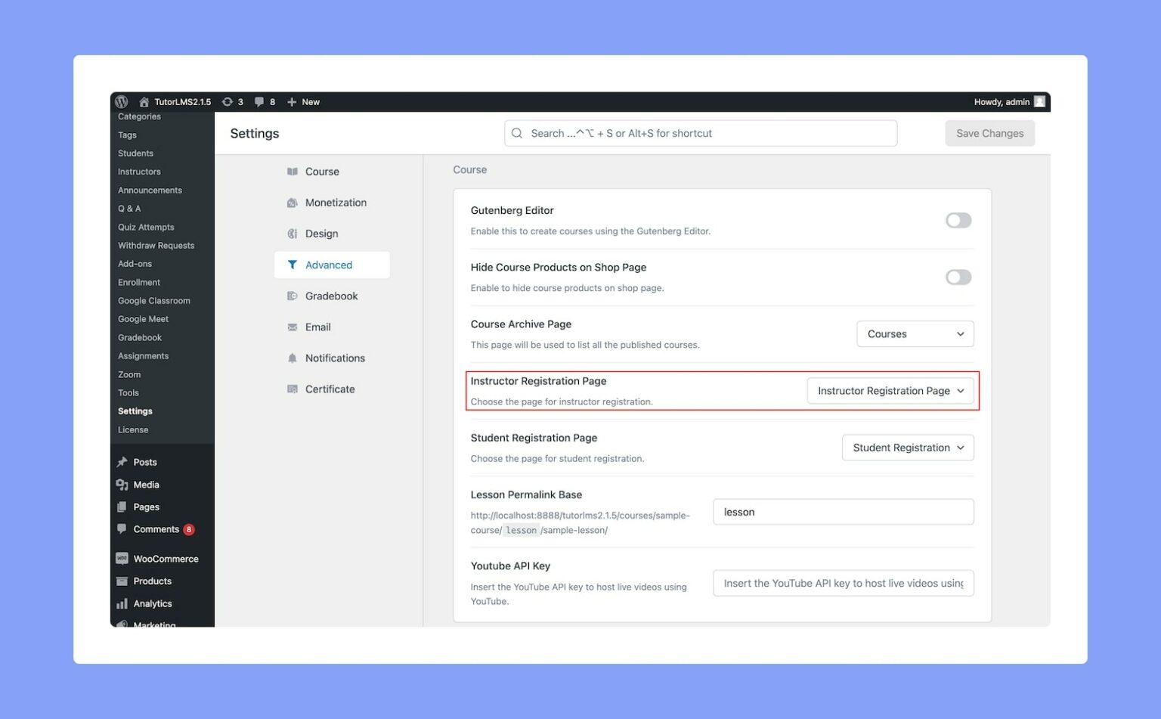Switch to the Monetization settings tab
The width and height of the screenshot is (1161, 719).
point(335,203)
